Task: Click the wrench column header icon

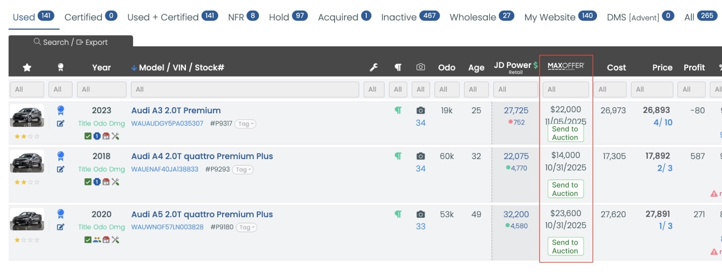Action: pyautogui.click(x=373, y=67)
